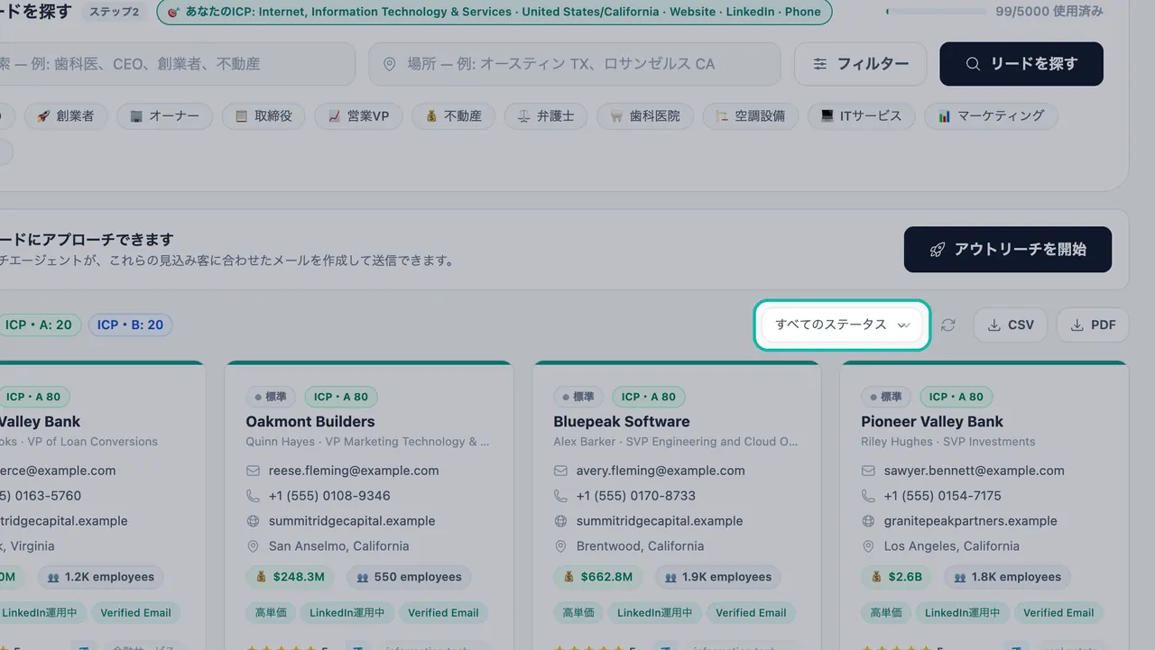Click the あなたのICP summary chip
The height and width of the screenshot is (650, 1155).
click(x=494, y=12)
